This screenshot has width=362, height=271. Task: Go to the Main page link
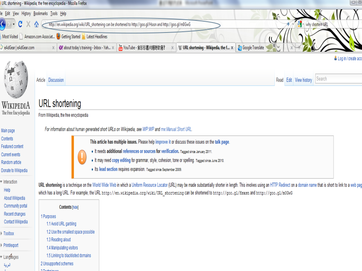(x=8, y=130)
